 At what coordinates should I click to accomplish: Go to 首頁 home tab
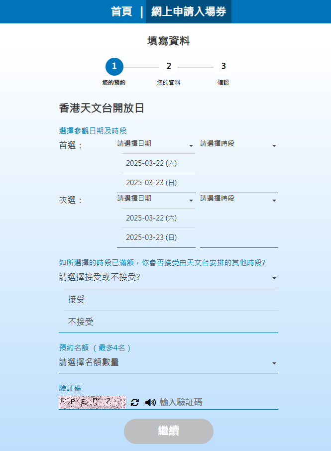point(121,12)
